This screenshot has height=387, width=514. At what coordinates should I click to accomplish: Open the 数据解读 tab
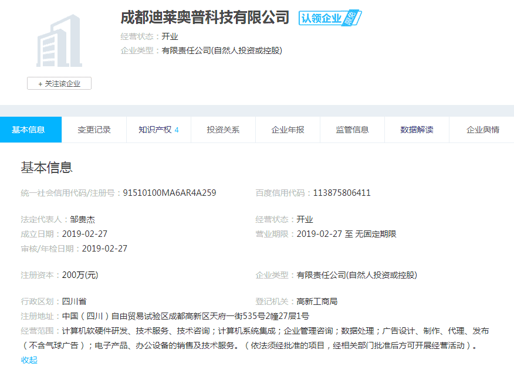click(417, 130)
